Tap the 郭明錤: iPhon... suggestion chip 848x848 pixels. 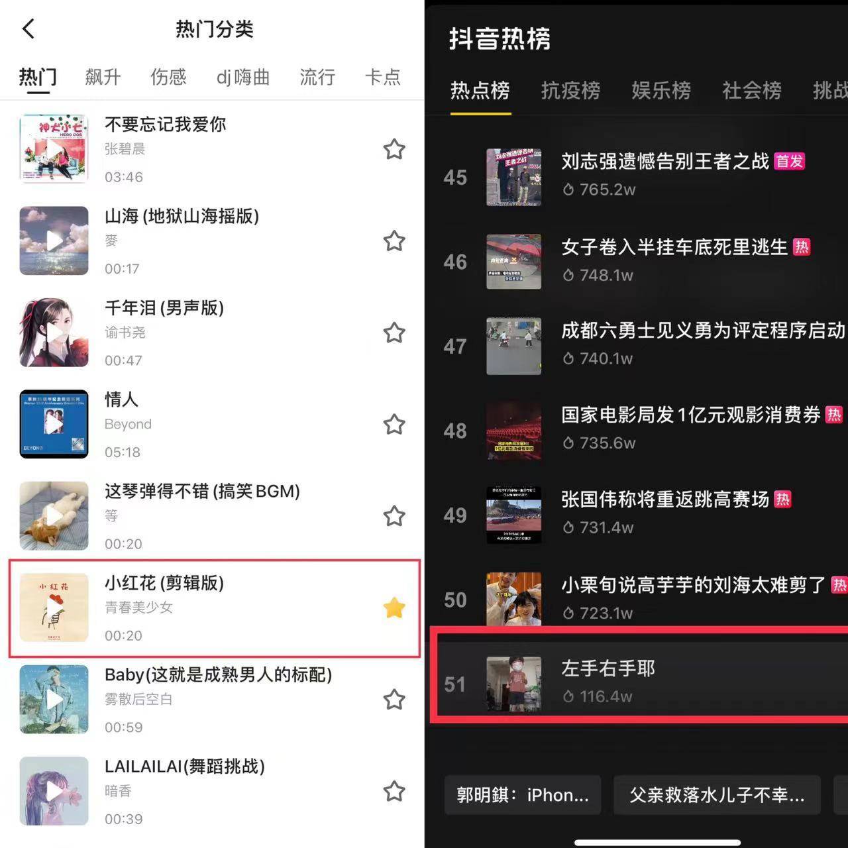[523, 794]
